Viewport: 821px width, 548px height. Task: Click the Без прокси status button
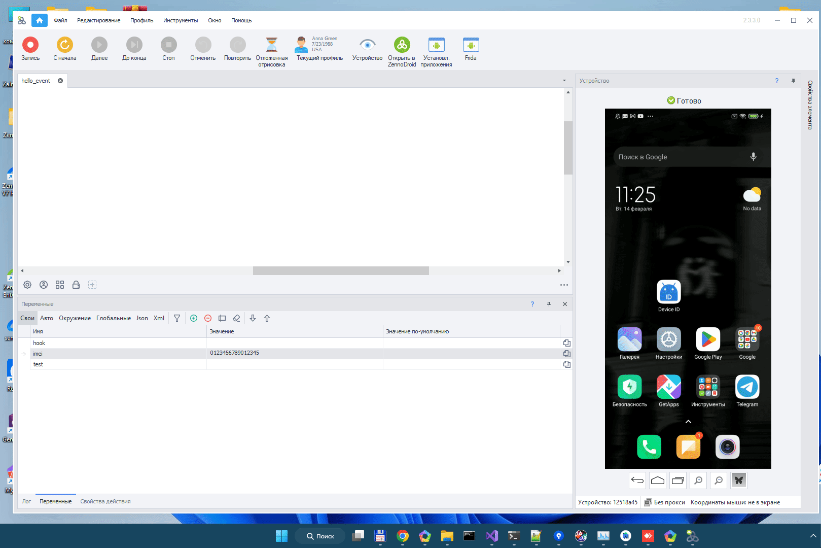pos(664,502)
